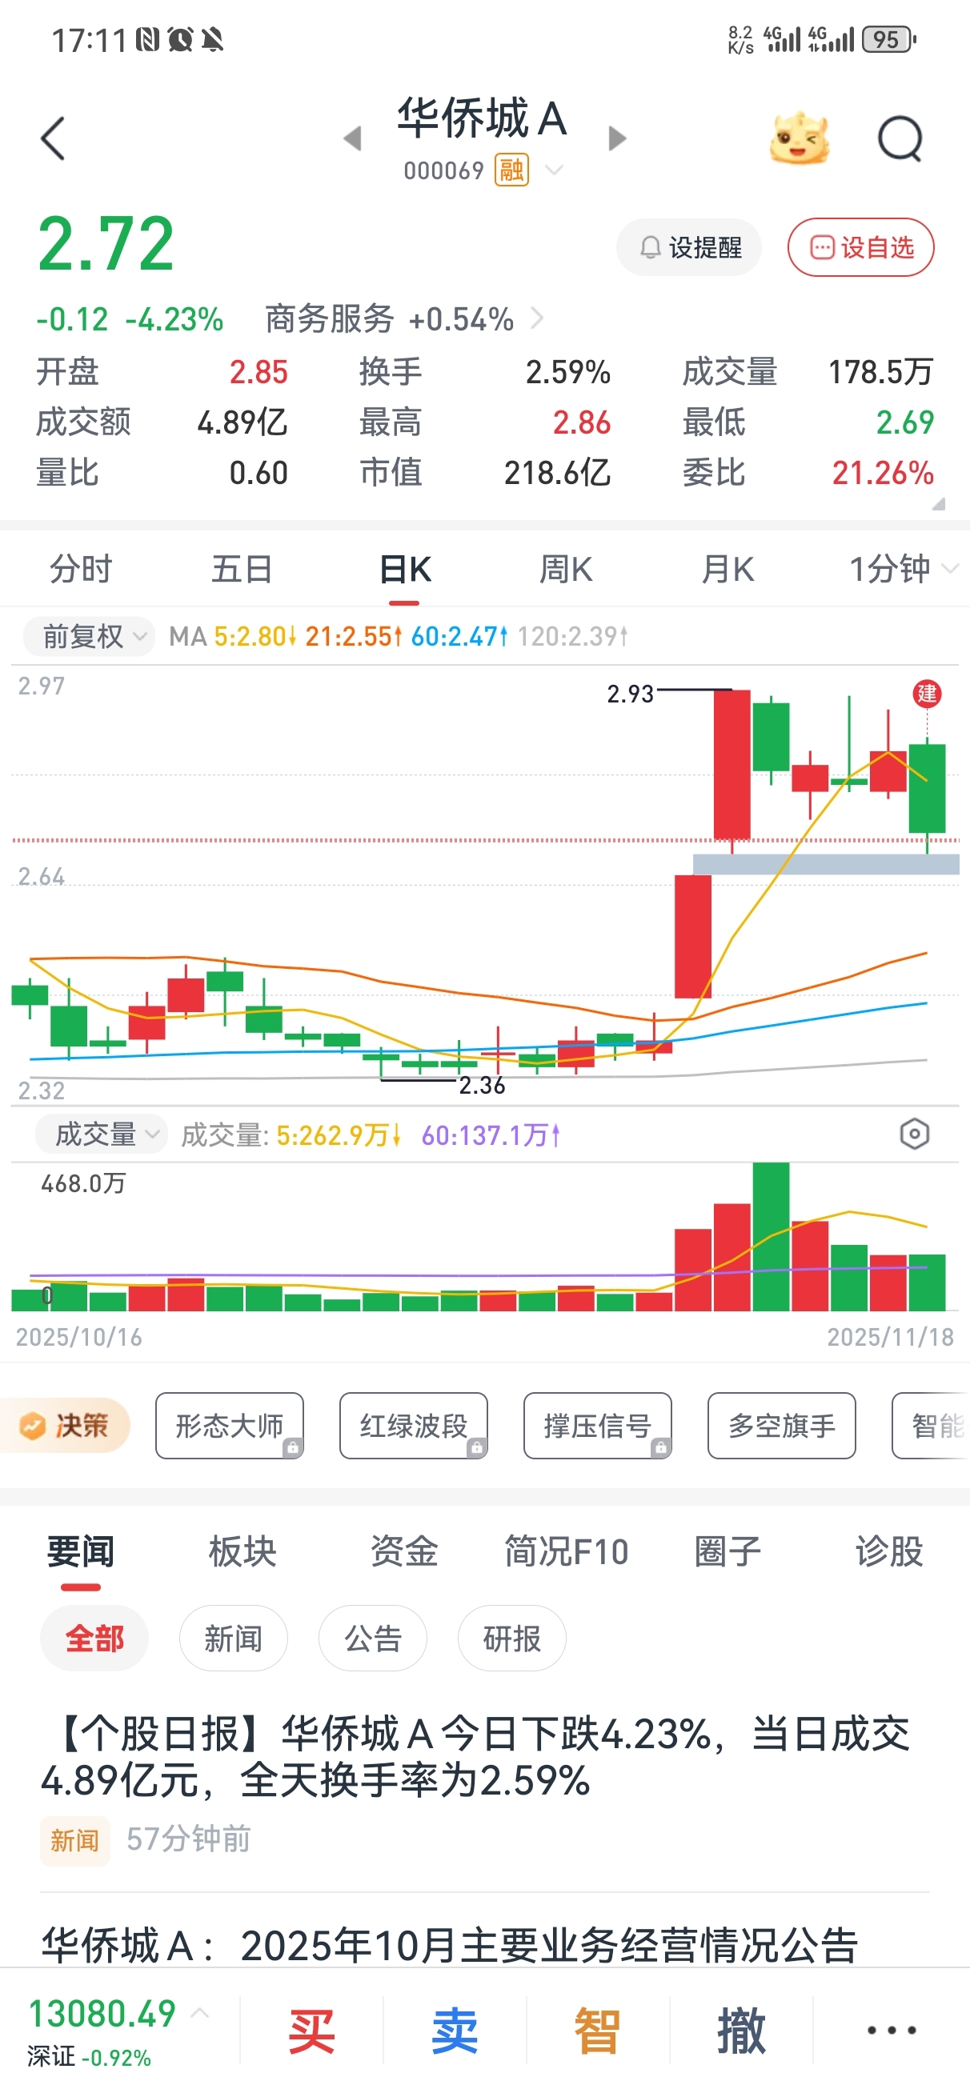Open the 资金 tab
The width and height of the screenshot is (970, 2093).
point(404,1551)
